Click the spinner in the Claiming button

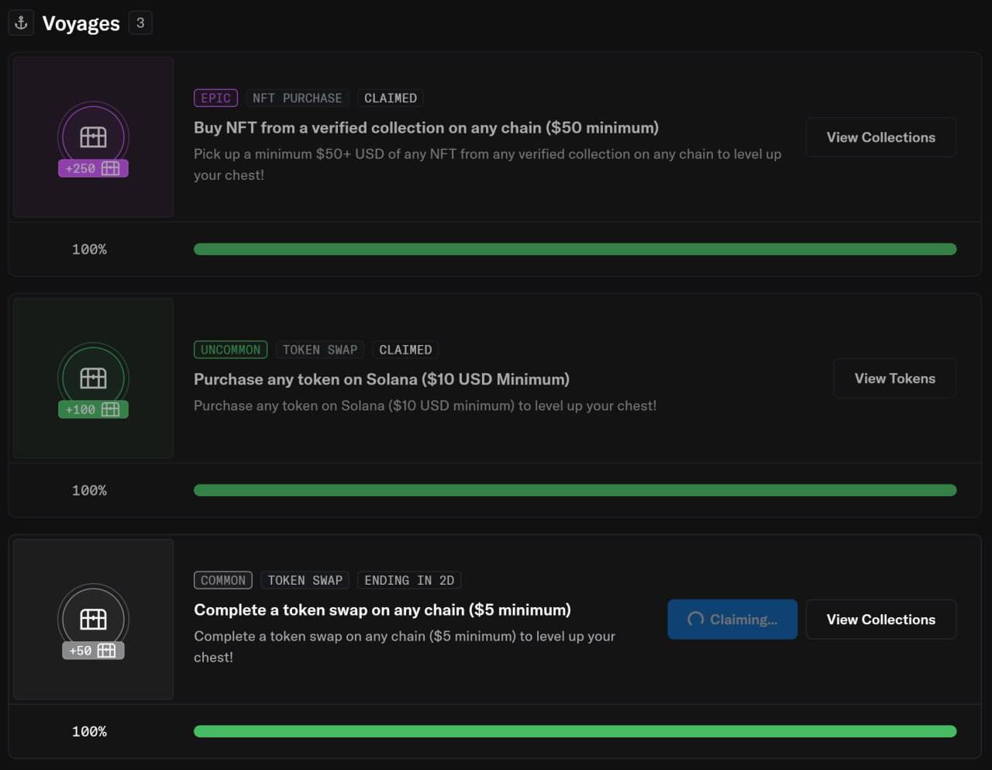click(x=695, y=619)
